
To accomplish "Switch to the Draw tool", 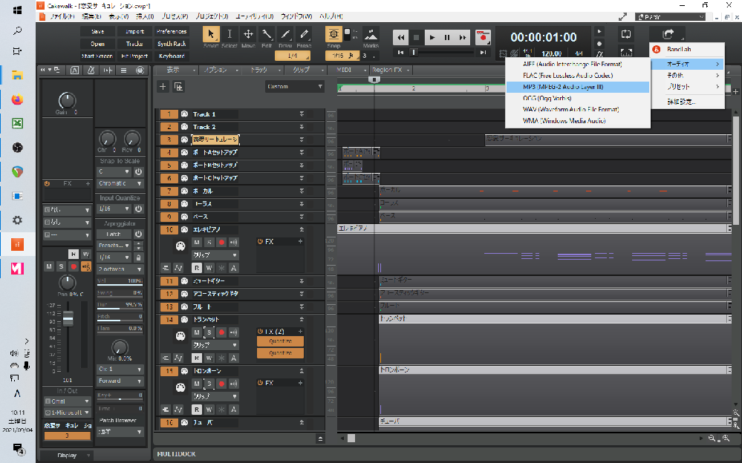I will (285, 35).
